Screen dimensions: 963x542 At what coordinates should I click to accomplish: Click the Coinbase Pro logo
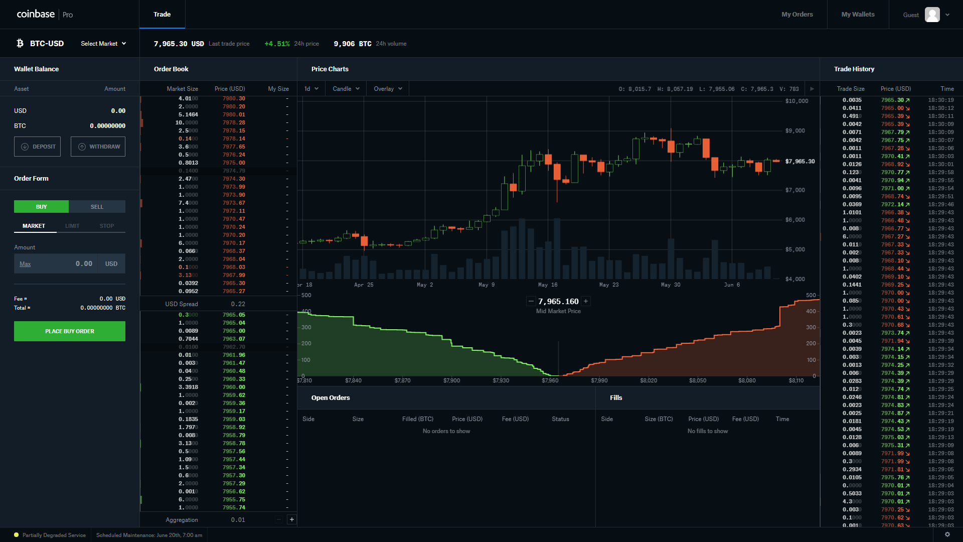point(45,14)
